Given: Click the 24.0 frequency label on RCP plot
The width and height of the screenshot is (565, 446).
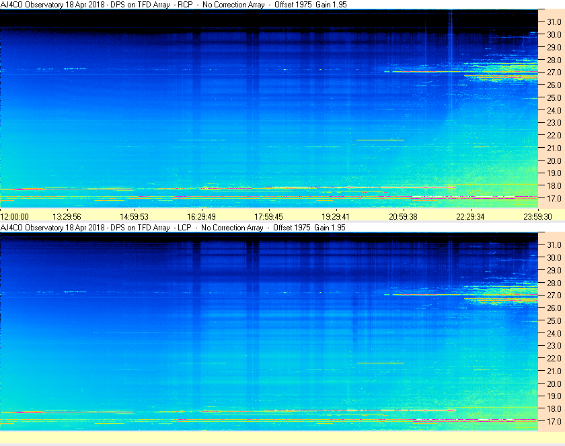Looking at the screenshot, I should click(554, 110).
